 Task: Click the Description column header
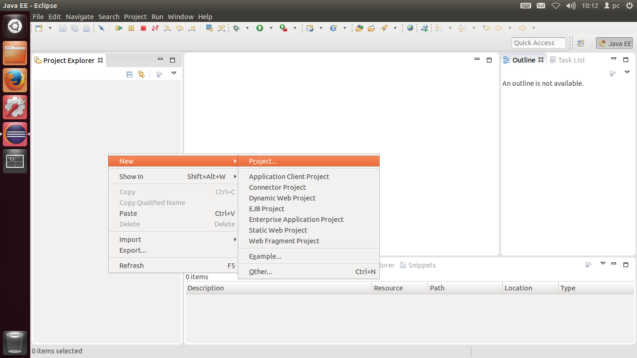coord(279,288)
